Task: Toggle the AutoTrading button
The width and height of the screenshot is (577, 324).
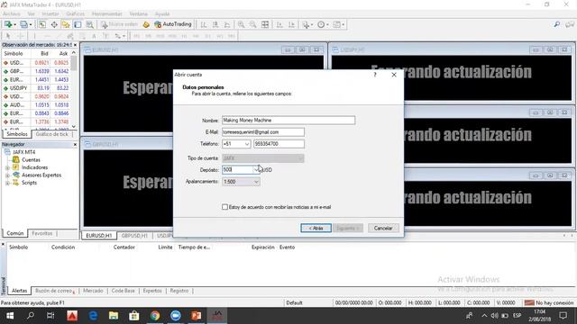Action: coord(173,24)
